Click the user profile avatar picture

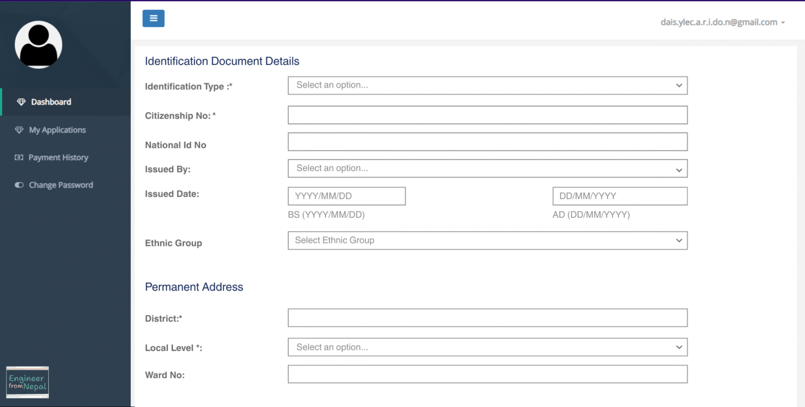[38, 45]
